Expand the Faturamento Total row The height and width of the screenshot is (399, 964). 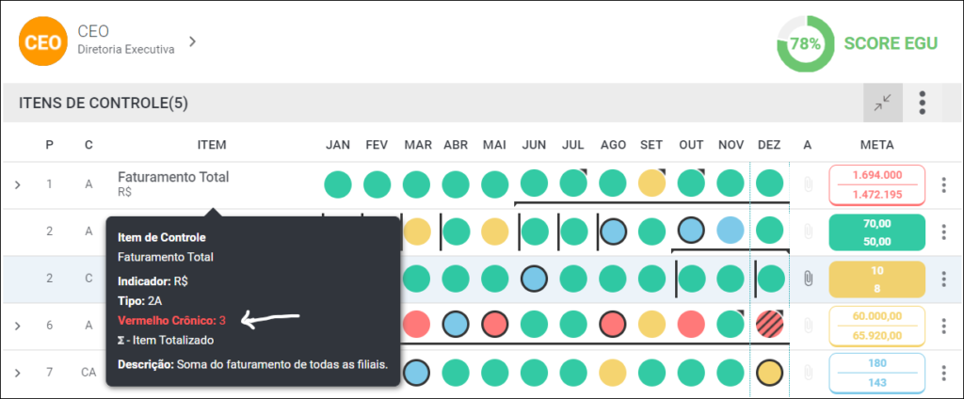click(x=17, y=184)
